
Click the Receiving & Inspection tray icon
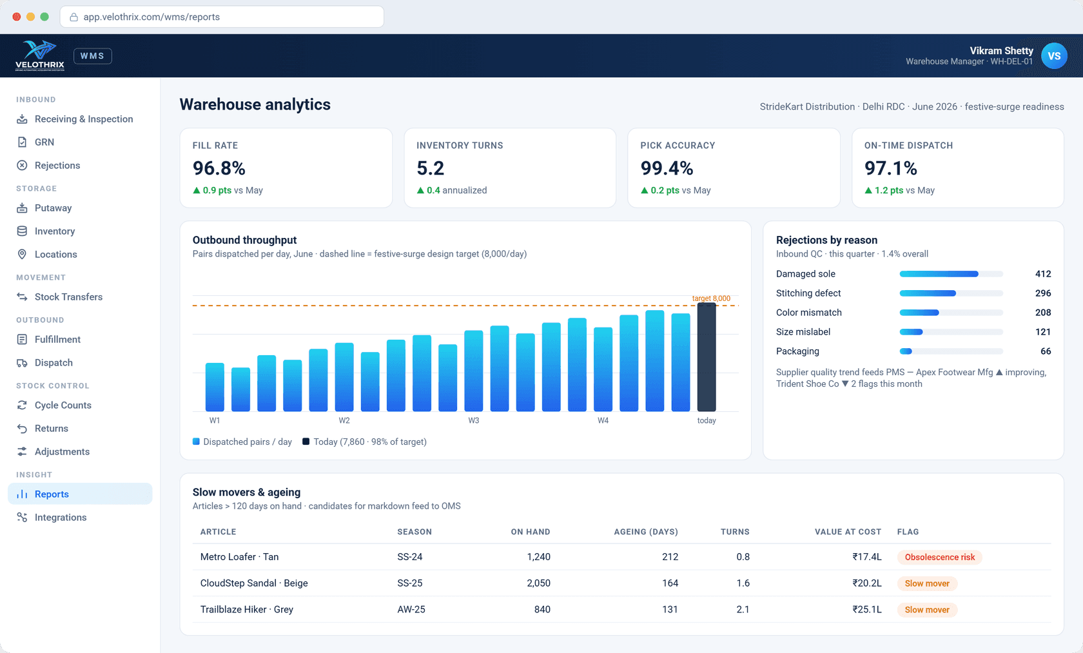pyautogui.click(x=22, y=119)
